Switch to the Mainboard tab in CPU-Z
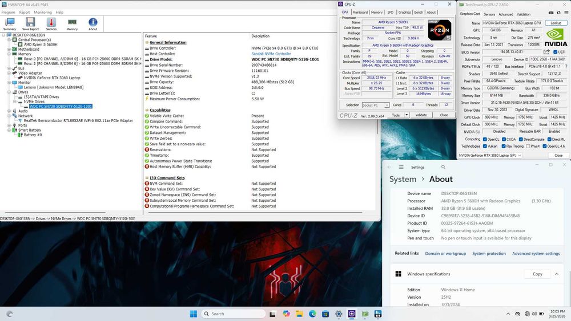 pos(360,13)
